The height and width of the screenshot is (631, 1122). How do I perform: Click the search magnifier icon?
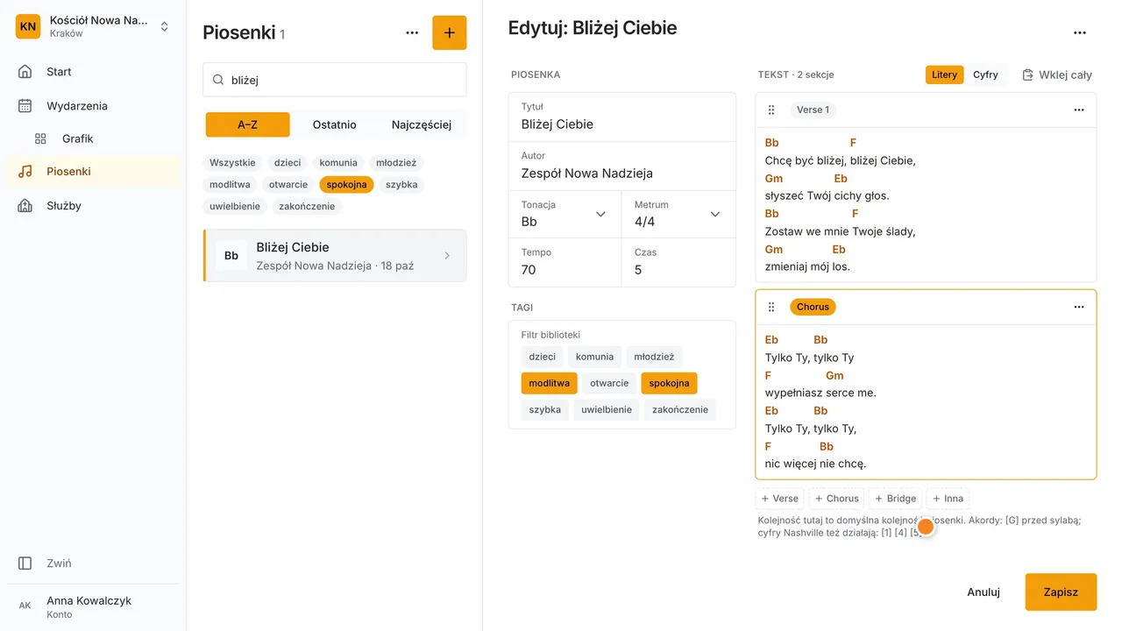(219, 80)
